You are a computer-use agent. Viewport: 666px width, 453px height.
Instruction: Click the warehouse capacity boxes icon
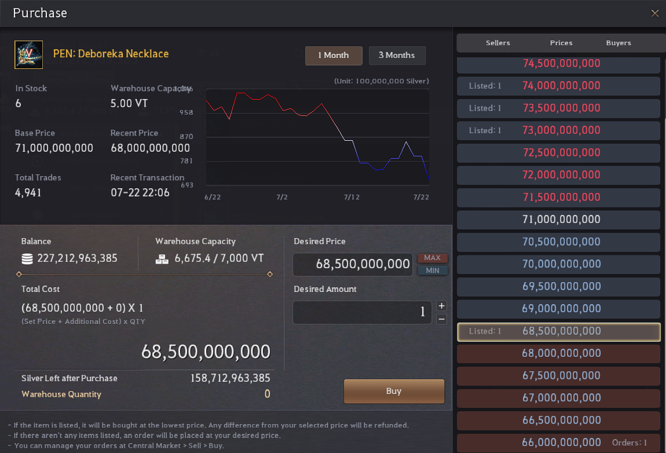coord(162,259)
